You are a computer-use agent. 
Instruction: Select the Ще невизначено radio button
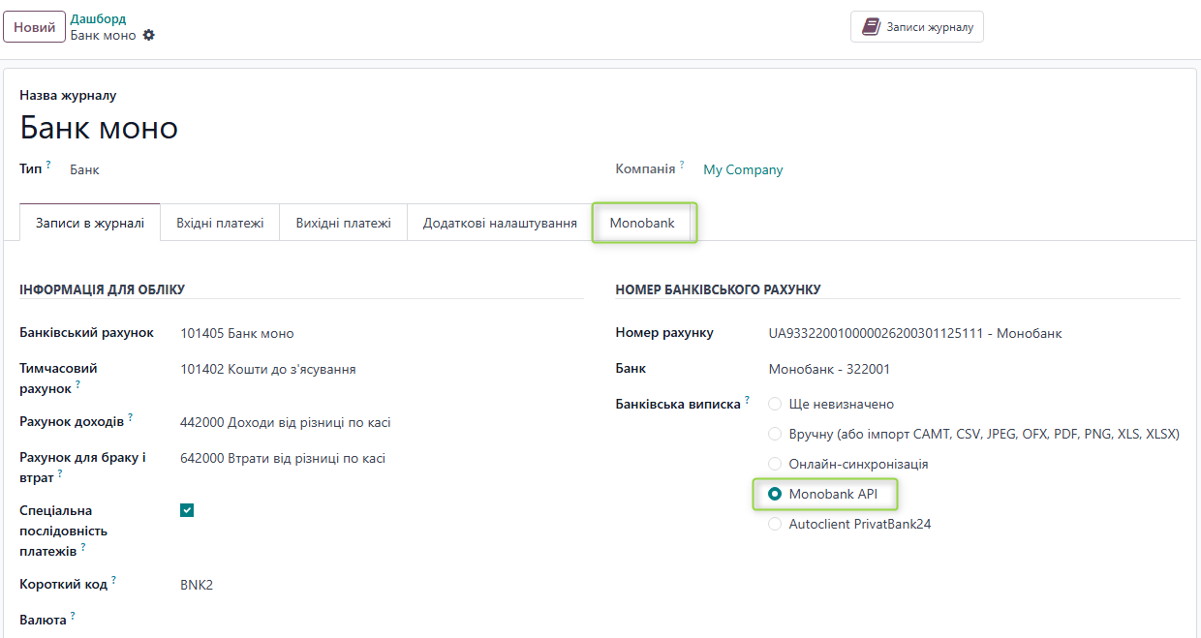(x=775, y=404)
